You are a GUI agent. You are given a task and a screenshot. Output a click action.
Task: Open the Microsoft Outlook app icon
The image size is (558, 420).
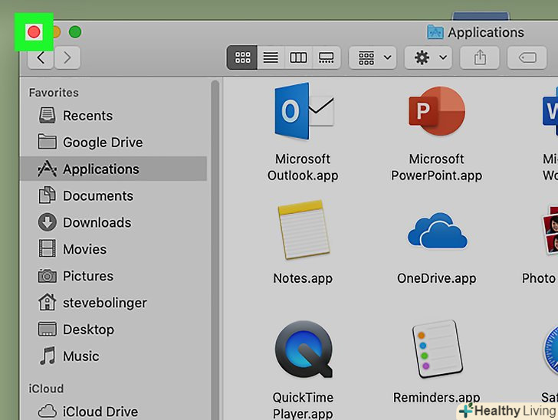coord(303,113)
